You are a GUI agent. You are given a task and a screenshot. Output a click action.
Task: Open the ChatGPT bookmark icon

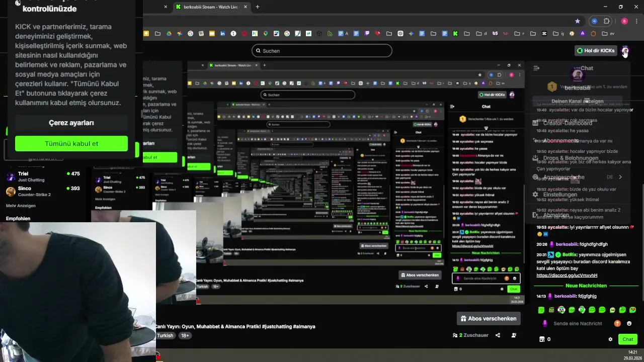click(x=400, y=34)
